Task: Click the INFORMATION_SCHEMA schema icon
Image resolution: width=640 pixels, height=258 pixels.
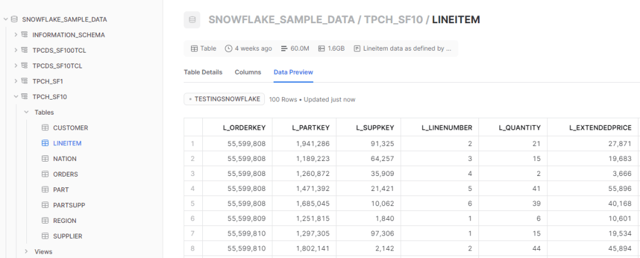Action: tap(24, 35)
